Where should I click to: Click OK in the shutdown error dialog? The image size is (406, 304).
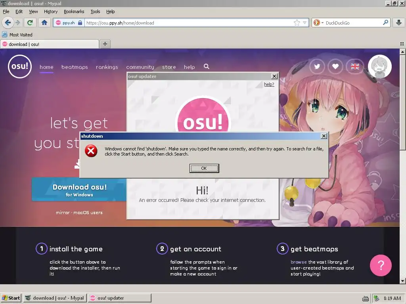(204, 168)
